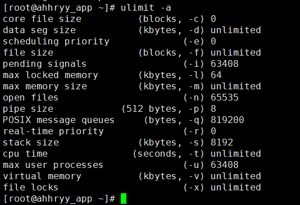Click the '(-u)' option flag
This screenshot has height=205, width=300.
194,165
